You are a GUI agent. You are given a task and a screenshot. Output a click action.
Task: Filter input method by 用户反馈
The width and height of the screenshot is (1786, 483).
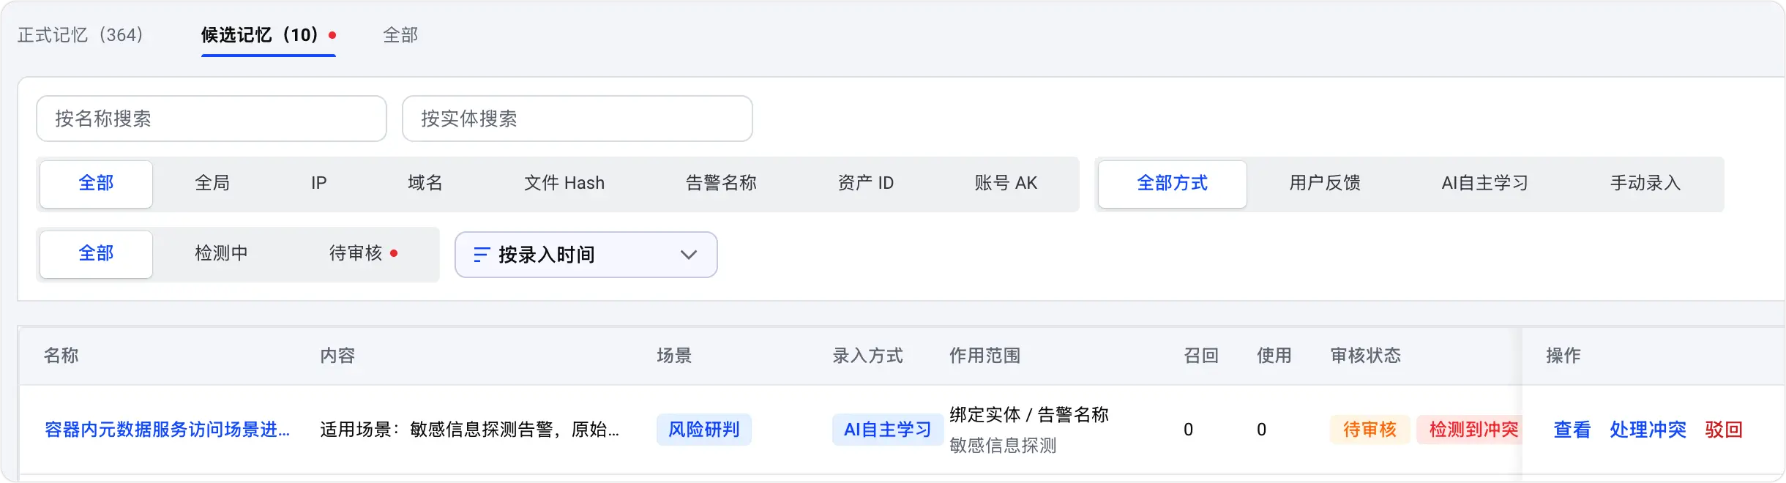point(1325,183)
